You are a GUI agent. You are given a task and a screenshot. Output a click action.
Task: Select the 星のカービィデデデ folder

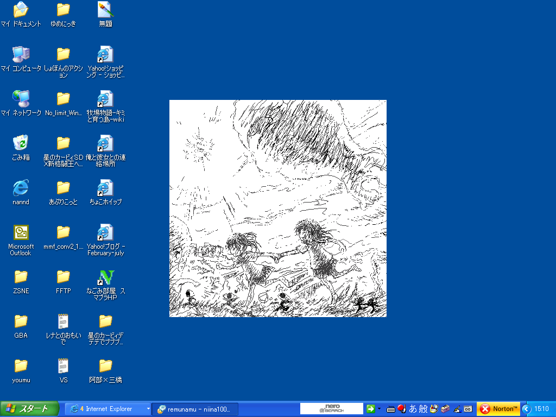point(105,330)
